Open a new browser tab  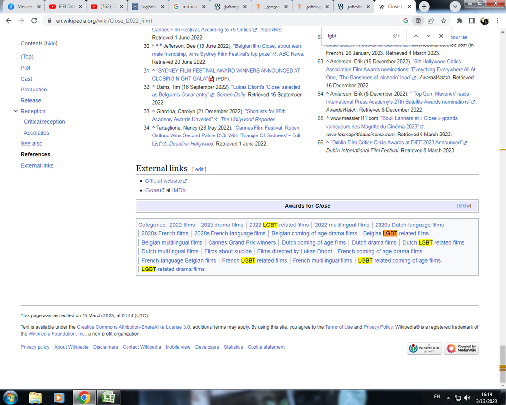[x=424, y=6]
